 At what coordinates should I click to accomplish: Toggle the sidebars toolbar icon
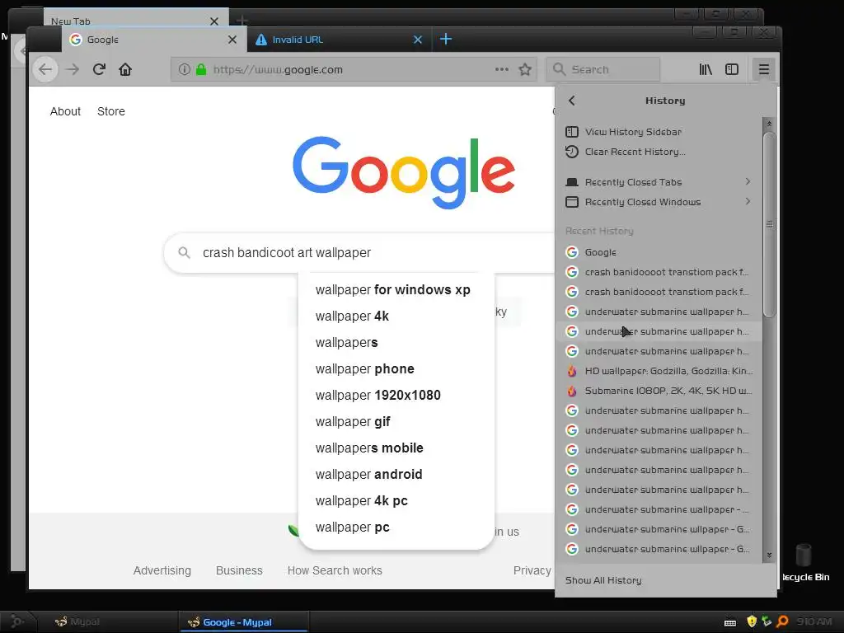pos(732,69)
